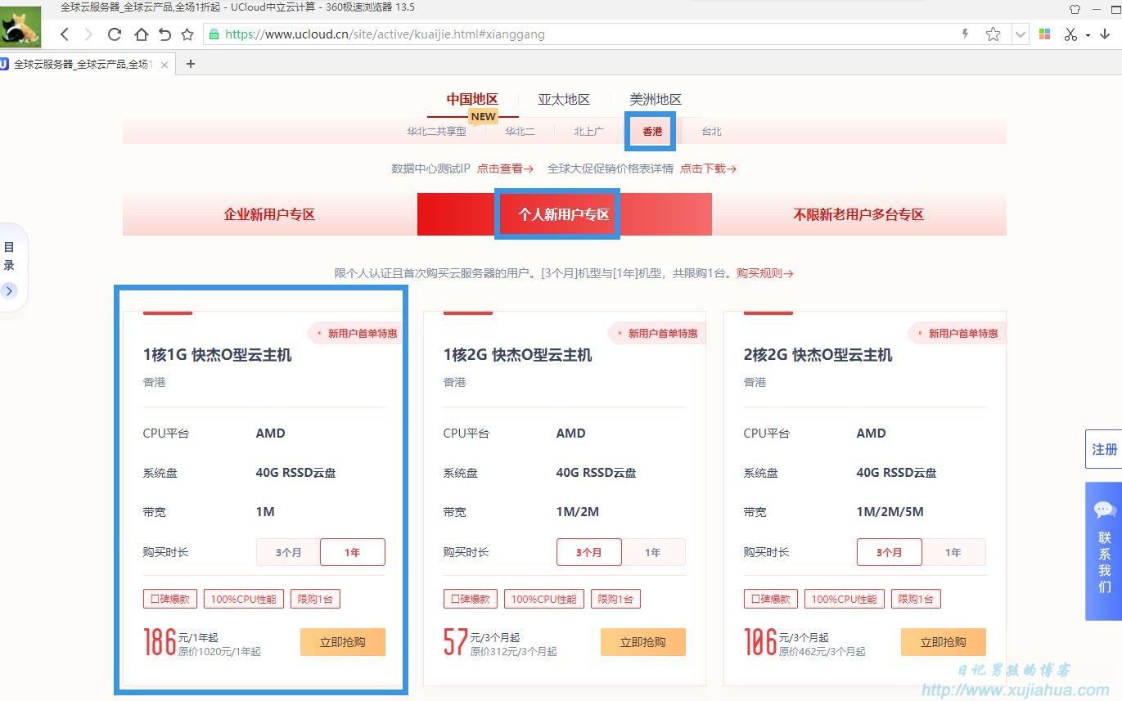Click 2核2G 快杰O型云主机 title

point(818,355)
